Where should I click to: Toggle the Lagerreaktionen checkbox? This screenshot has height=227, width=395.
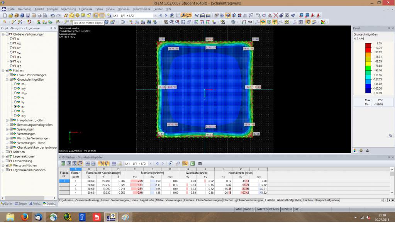pos(7,156)
